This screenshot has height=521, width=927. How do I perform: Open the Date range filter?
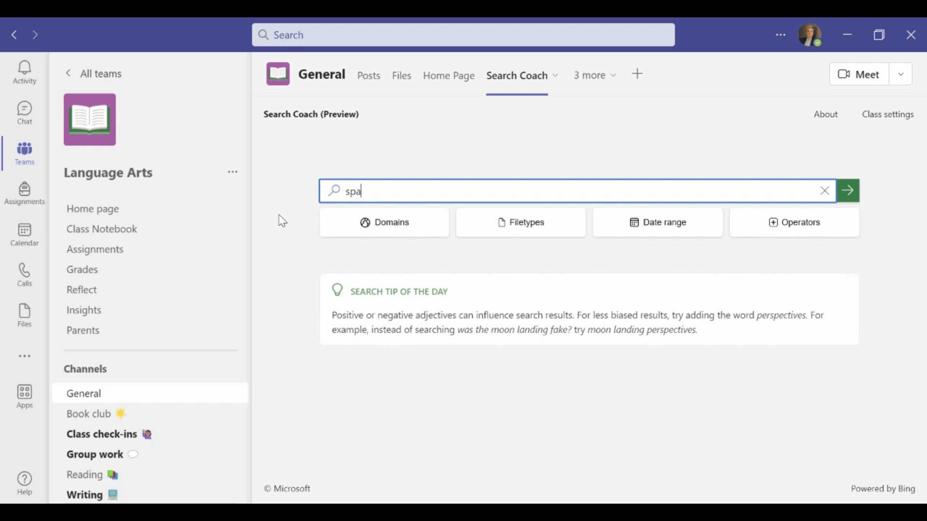click(x=658, y=222)
